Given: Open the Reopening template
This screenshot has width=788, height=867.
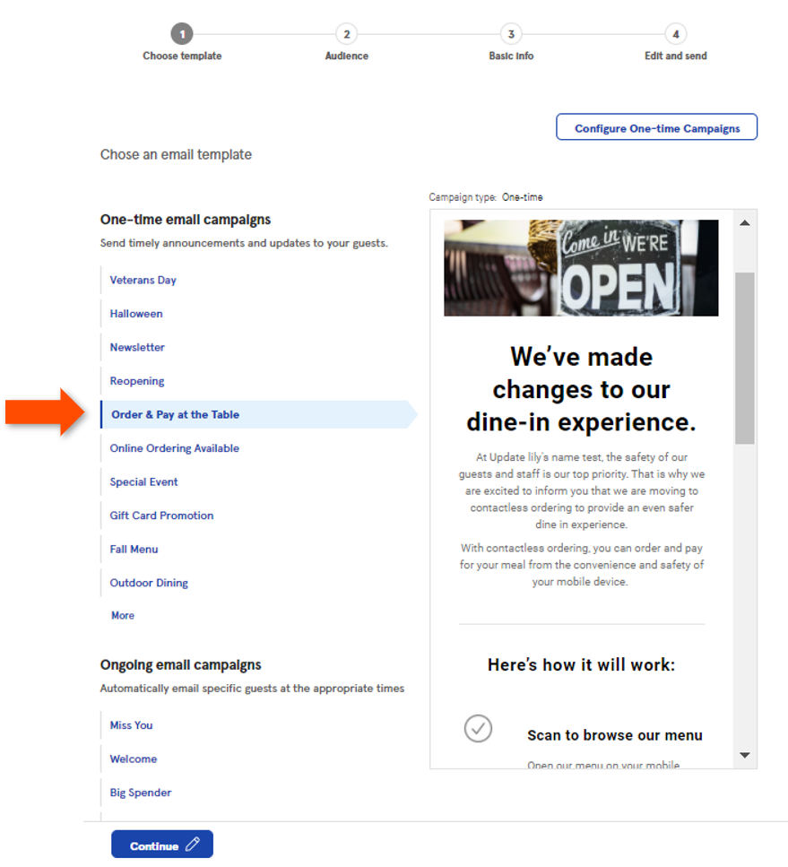Looking at the screenshot, I should (x=136, y=380).
